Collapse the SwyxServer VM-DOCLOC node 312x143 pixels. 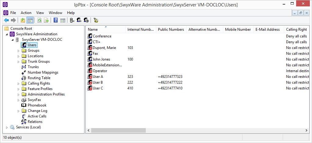[13, 40]
